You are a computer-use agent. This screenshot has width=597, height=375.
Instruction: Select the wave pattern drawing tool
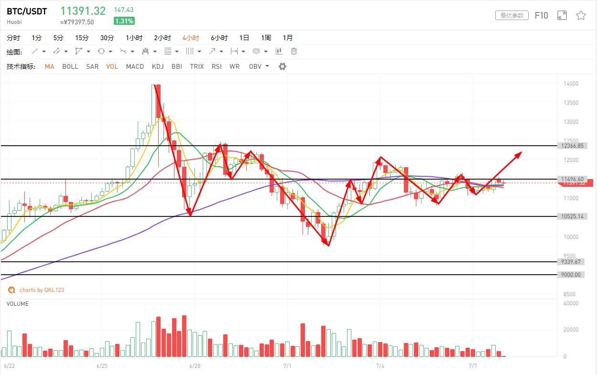(x=123, y=51)
